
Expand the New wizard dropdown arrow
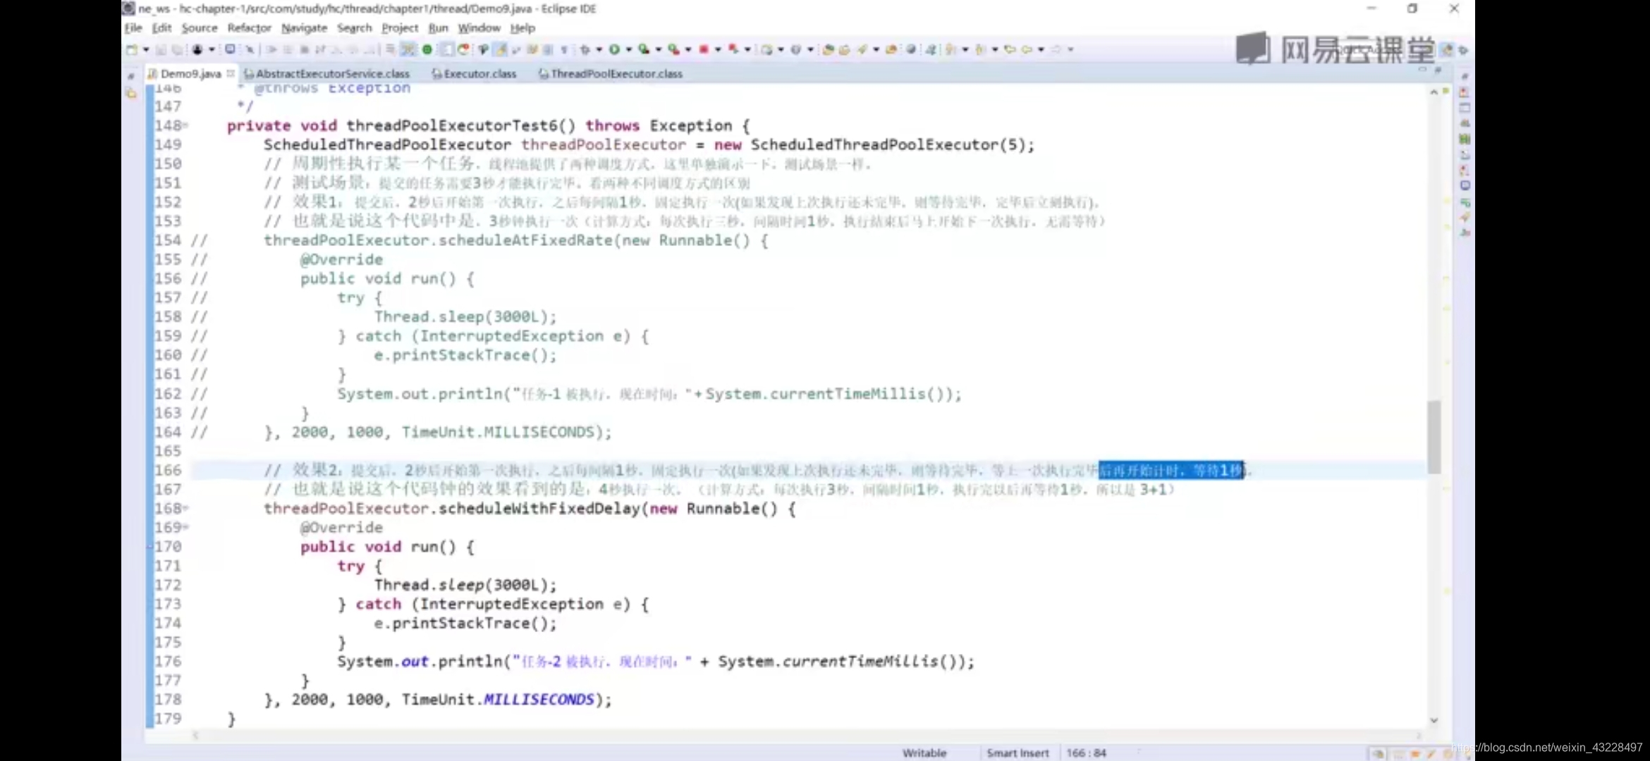pos(146,49)
